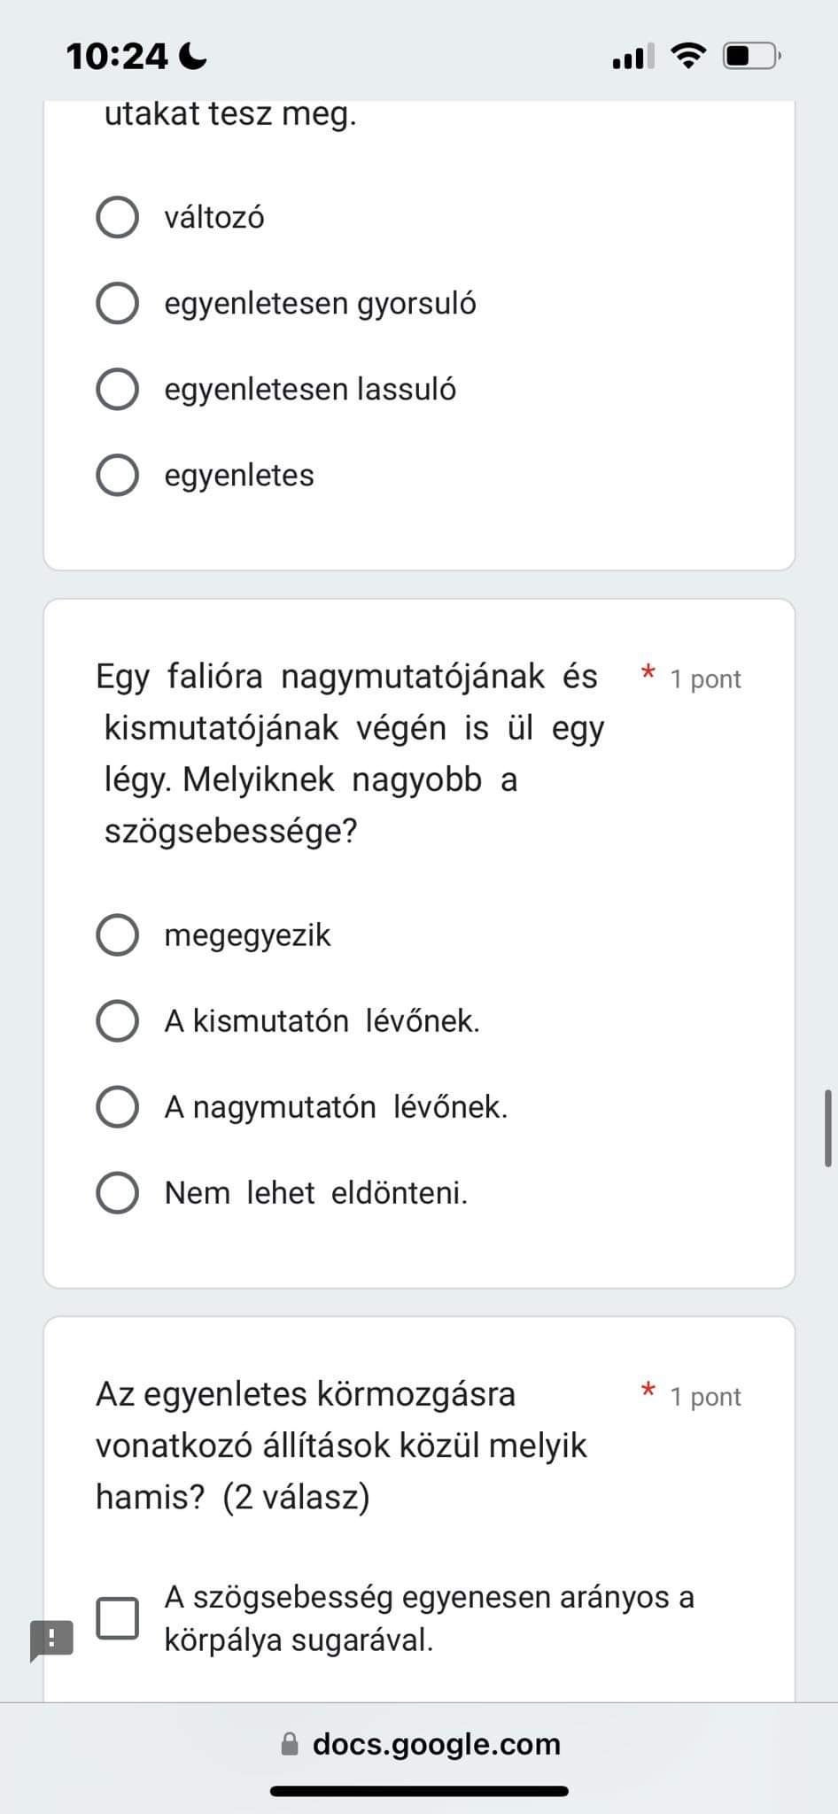Tap the battery indicator icon
The width and height of the screenshot is (838, 1814).
(x=751, y=56)
